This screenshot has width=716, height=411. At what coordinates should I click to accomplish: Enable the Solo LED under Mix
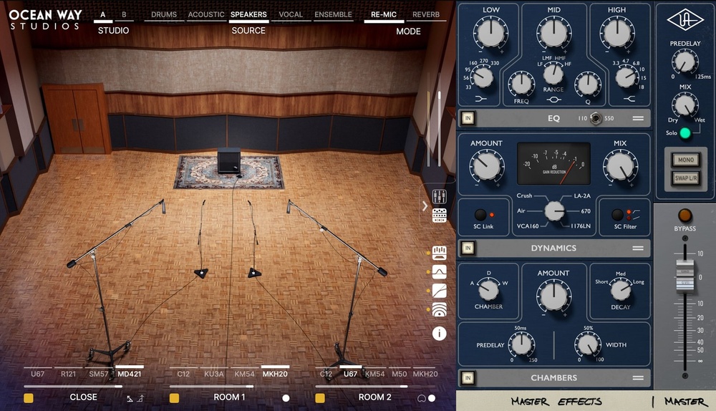pos(685,133)
